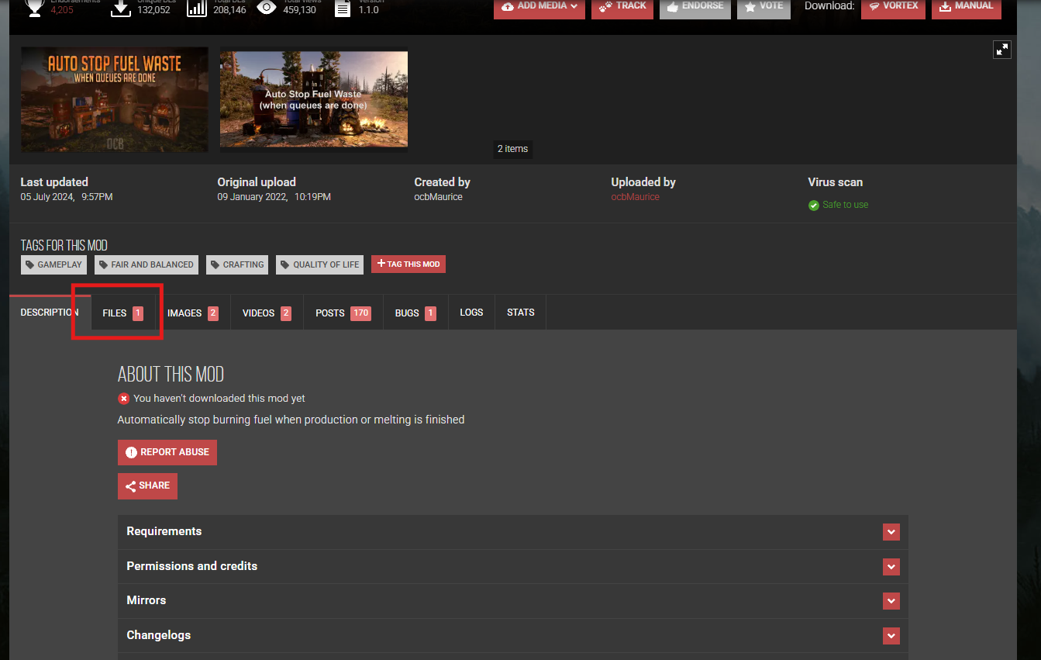Open the forest campfire video thumbnail
The height and width of the screenshot is (660, 1041).
(314, 99)
